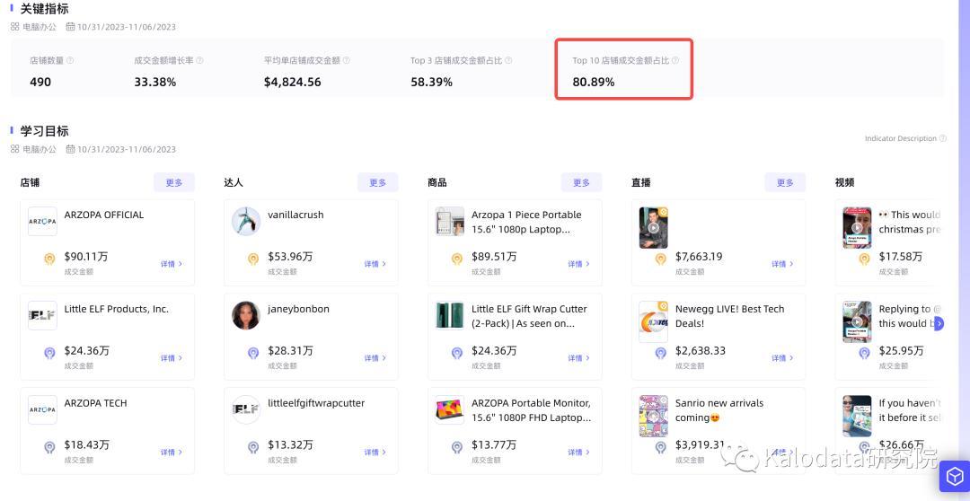Screen dimensions: 970x501
Task: Open the blue cube widget at bottom-right
Action: tap(955, 477)
